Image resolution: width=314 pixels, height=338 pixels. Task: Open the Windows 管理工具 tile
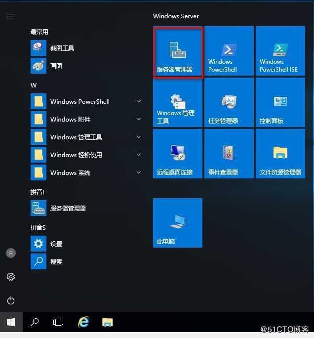(x=178, y=102)
